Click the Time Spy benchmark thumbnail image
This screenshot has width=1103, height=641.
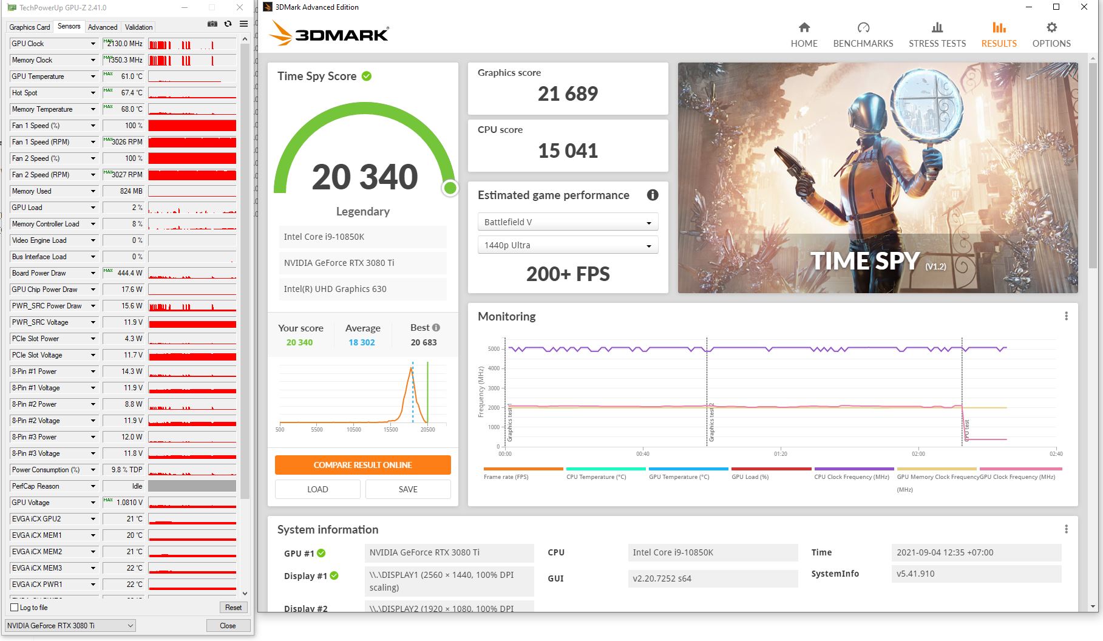878,178
